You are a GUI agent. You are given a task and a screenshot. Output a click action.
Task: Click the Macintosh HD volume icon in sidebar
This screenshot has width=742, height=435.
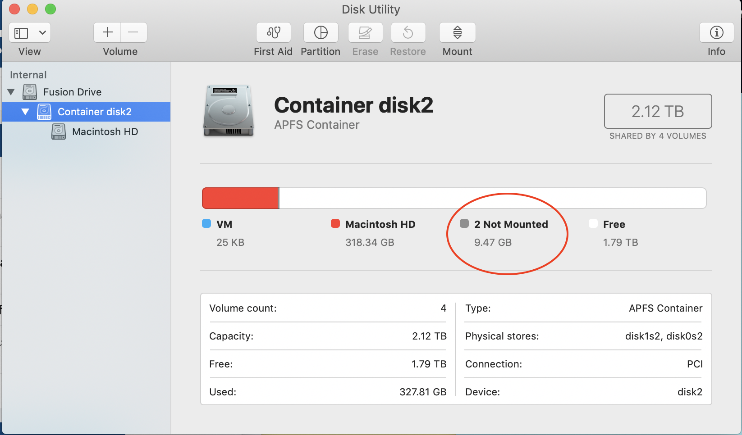coord(59,131)
